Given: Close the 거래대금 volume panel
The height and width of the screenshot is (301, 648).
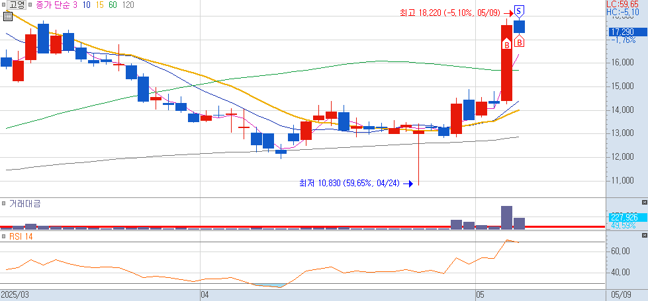Looking at the screenshot, I should pyautogui.click(x=644, y=202).
